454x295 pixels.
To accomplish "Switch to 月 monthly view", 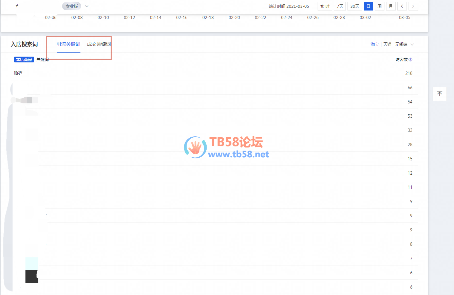I will coord(391,6).
